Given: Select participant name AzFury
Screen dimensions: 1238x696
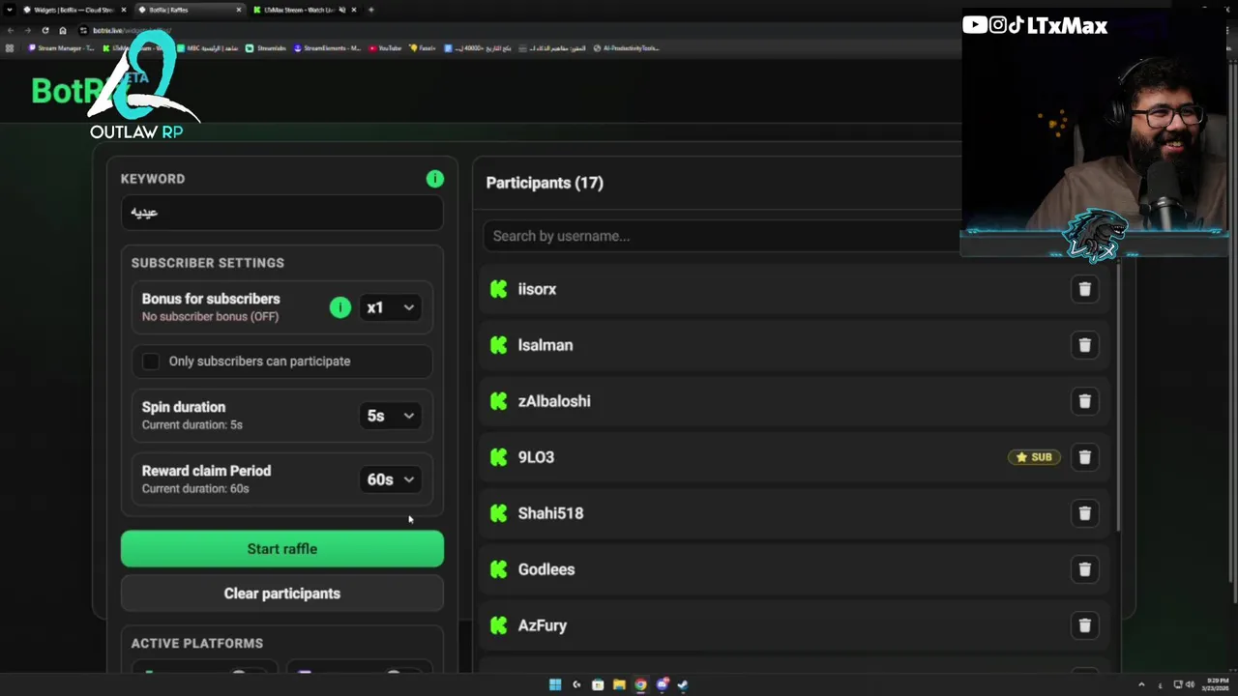Looking at the screenshot, I should tap(543, 625).
